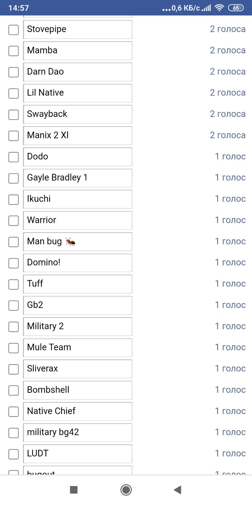Tap the clock time in status bar
252x505 pixels.
19,8
